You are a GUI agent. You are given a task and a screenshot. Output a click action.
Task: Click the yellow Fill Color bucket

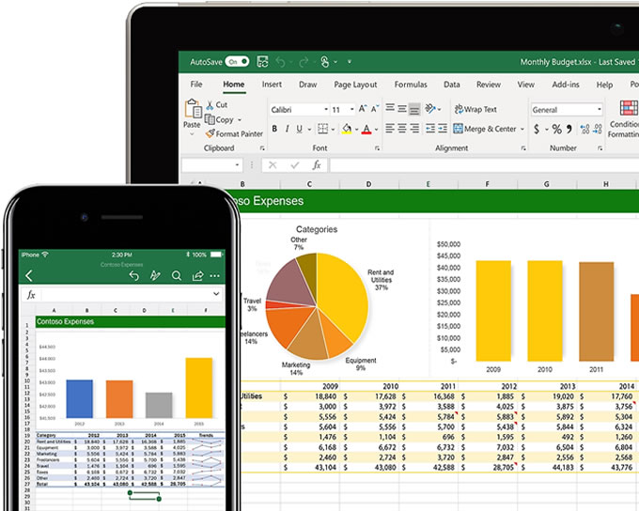click(x=347, y=129)
